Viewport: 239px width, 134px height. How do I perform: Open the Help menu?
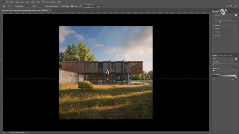click(59, 2)
